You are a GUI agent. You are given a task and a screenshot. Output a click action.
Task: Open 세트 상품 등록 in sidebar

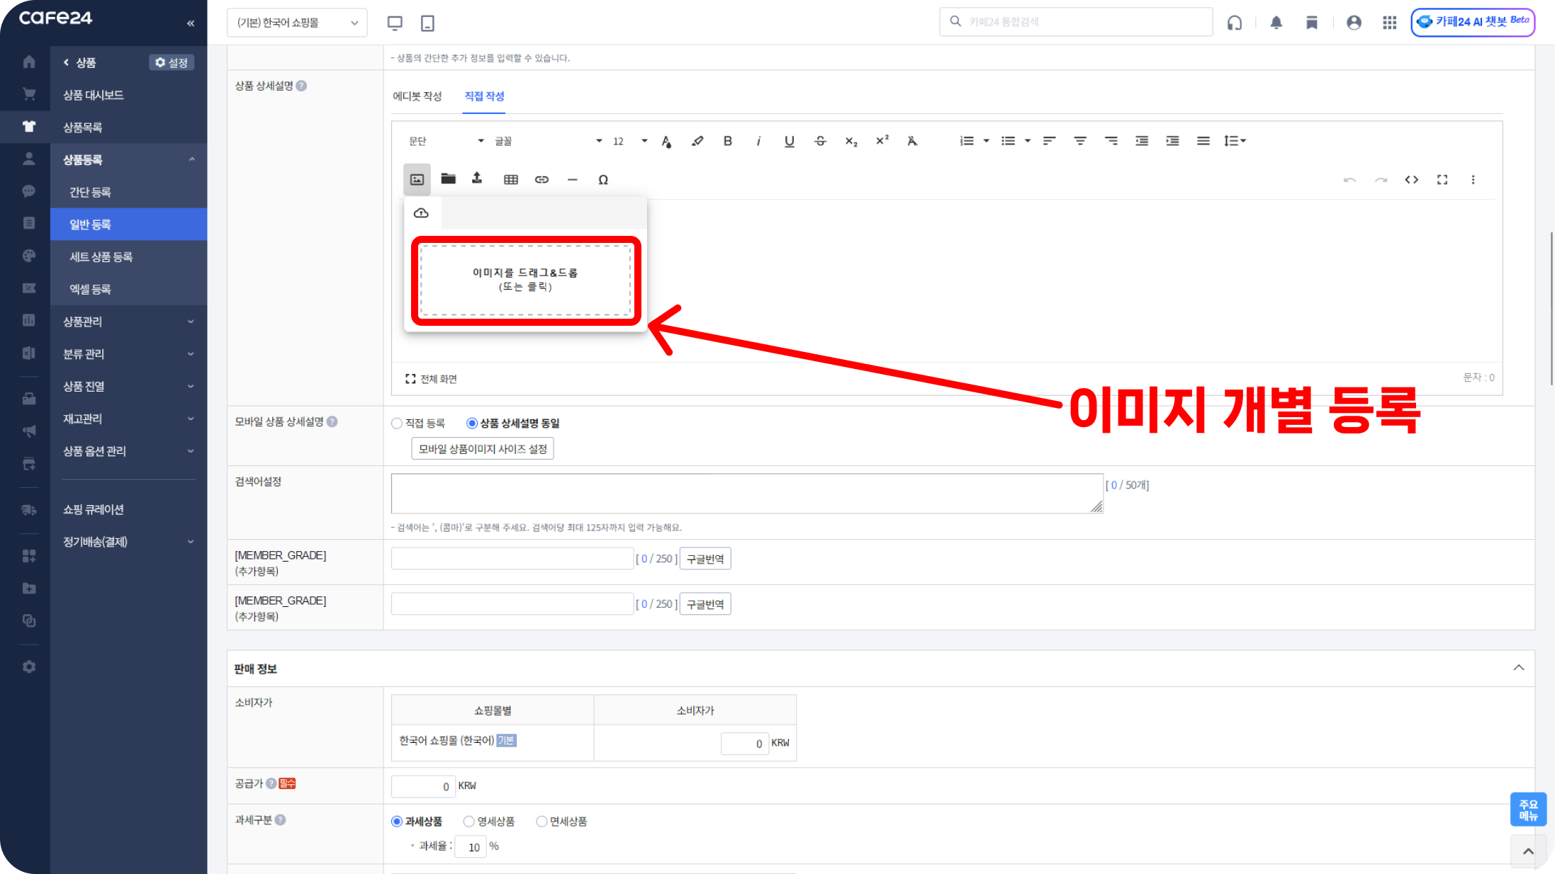pyautogui.click(x=101, y=256)
